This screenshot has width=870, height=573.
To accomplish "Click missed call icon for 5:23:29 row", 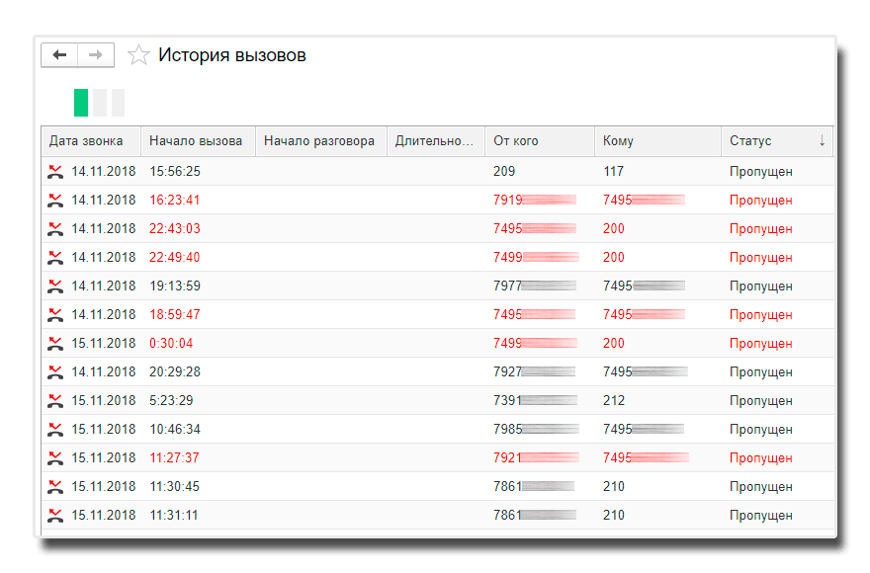I will (x=55, y=400).
